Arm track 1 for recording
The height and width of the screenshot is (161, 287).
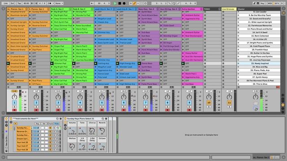click(x=14, y=110)
